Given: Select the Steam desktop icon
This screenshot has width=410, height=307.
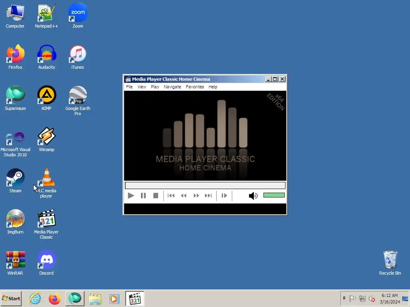Looking at the screenshot, I should coord(15,181).
